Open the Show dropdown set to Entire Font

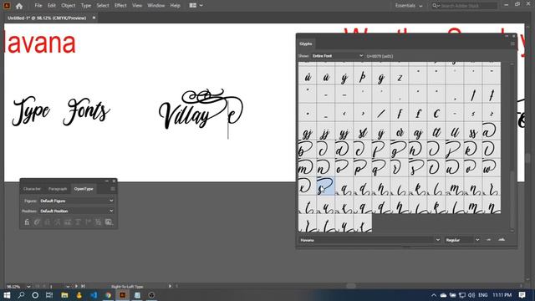pyautogui.click(x=337, y=56)
